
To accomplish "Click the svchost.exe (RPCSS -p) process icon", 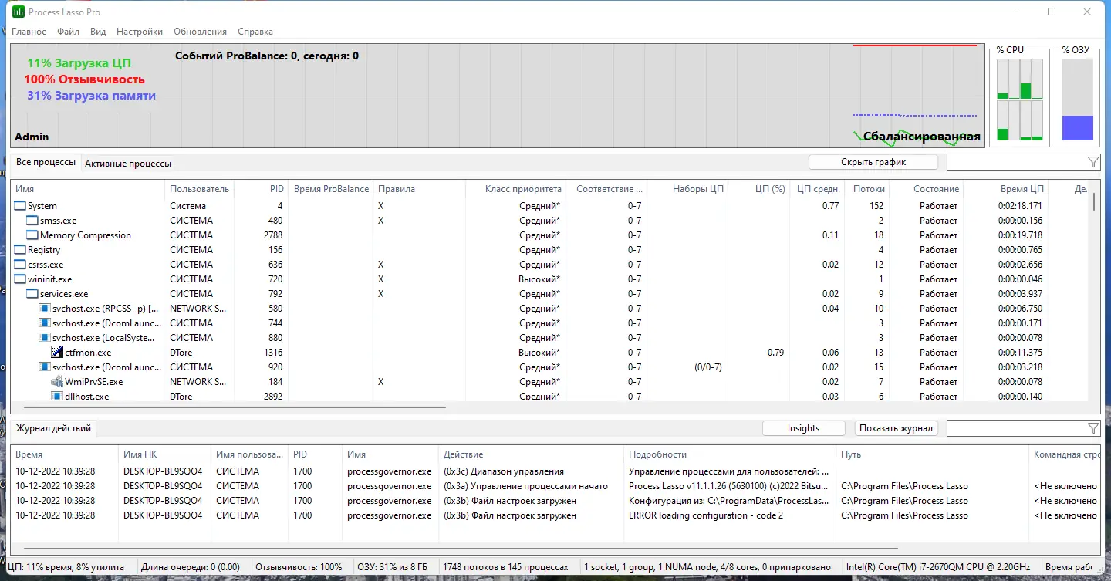I will pyautogui.click(x=44, y=308).
